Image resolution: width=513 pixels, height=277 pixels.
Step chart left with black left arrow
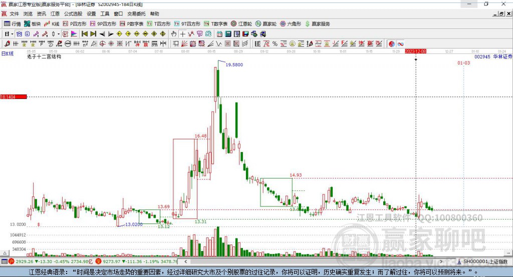102,34
